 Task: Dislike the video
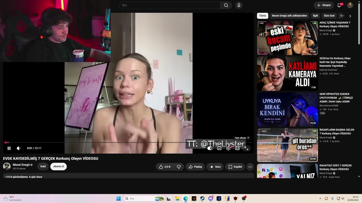coord(179,167)
